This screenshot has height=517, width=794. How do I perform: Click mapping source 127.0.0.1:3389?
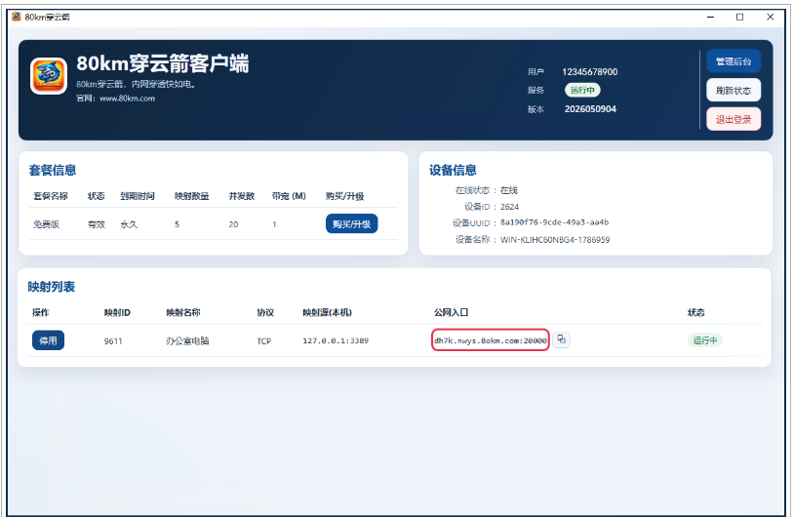[x=336, y=340]
